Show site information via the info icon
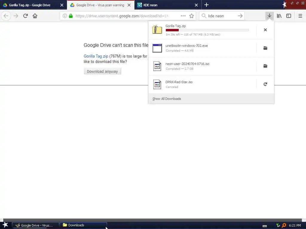The image size is (306, 229). point(65,16)
